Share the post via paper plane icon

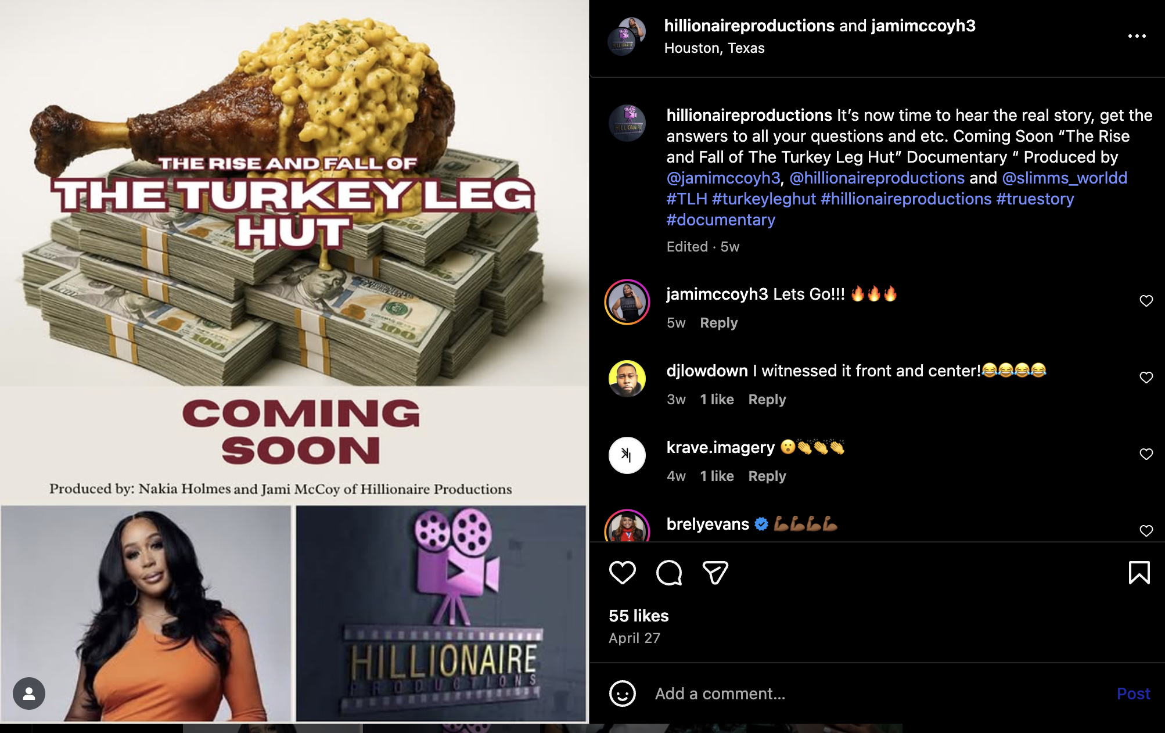tap(715, 573)
